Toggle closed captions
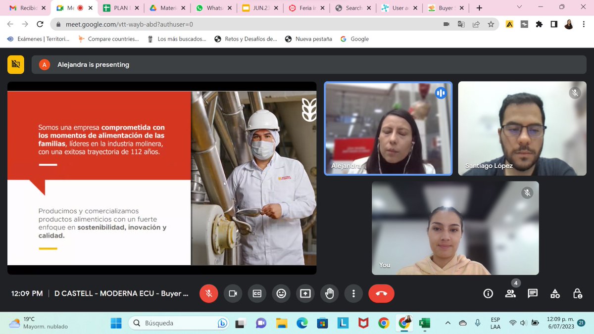The width and height of the screenshot is (594, 334). point(257,293)
